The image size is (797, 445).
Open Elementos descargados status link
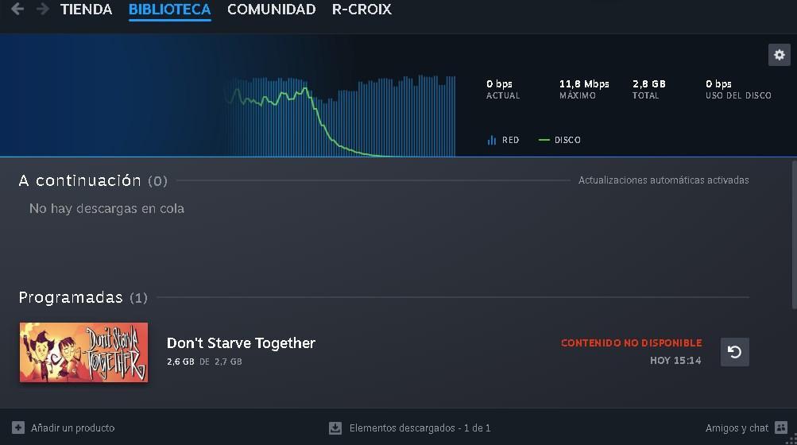coord(420,428)
